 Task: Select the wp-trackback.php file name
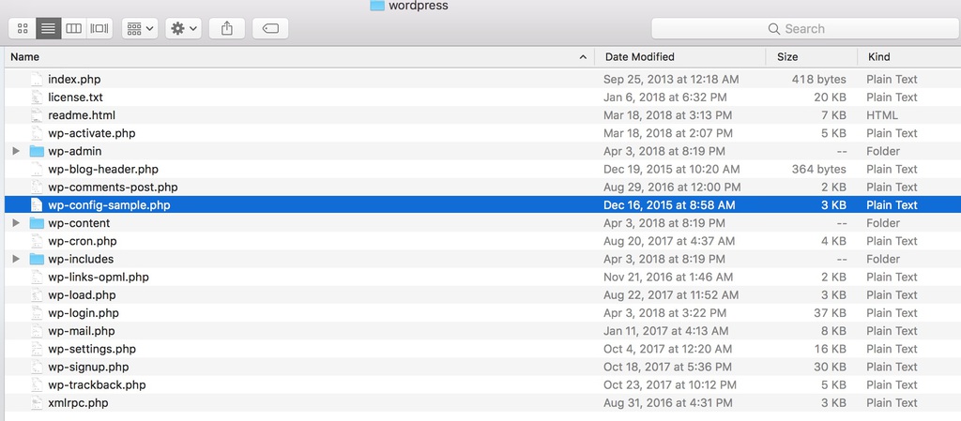coord(97,384)
